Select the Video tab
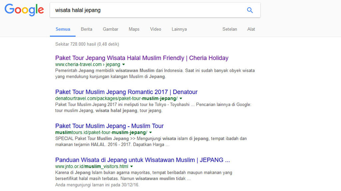Viewport: 341px width, 191px height. tap(155, 29)
